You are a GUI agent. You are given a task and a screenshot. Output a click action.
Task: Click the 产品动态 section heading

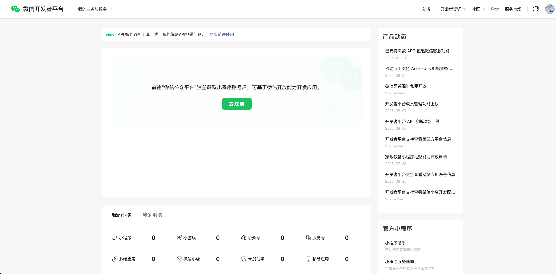[395, 37]
